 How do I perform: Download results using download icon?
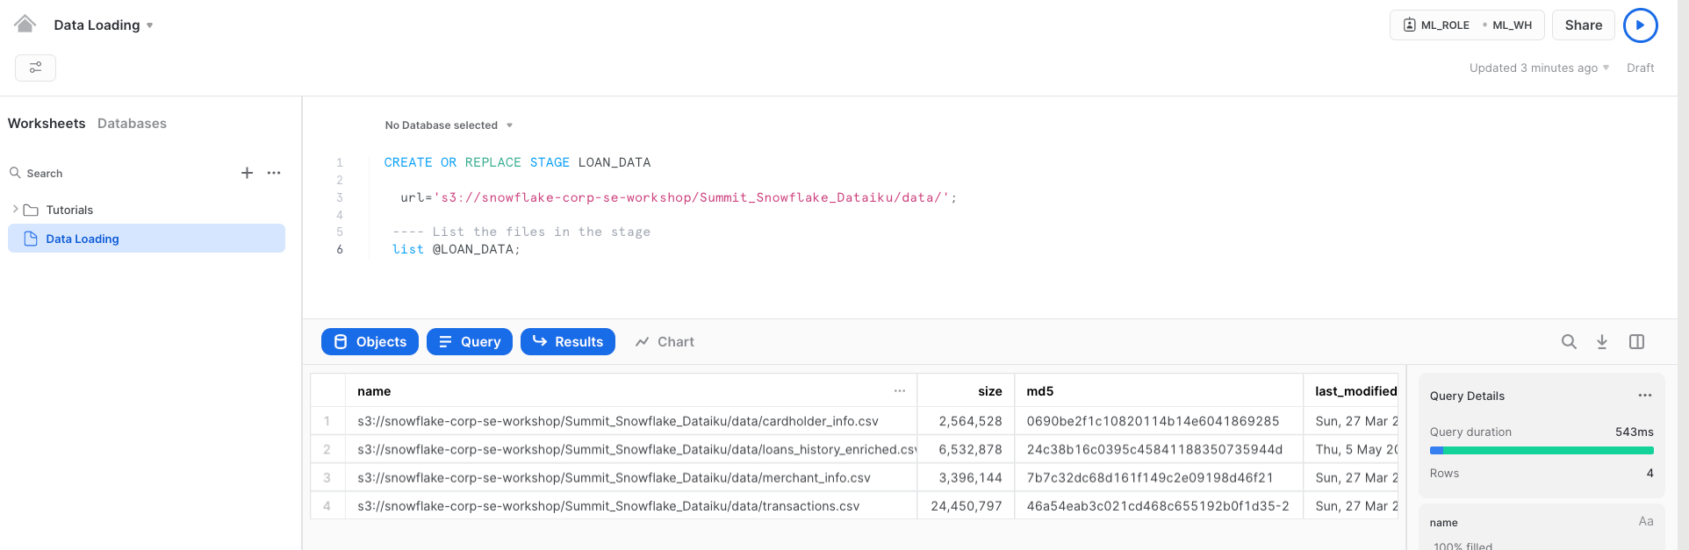1602,342
